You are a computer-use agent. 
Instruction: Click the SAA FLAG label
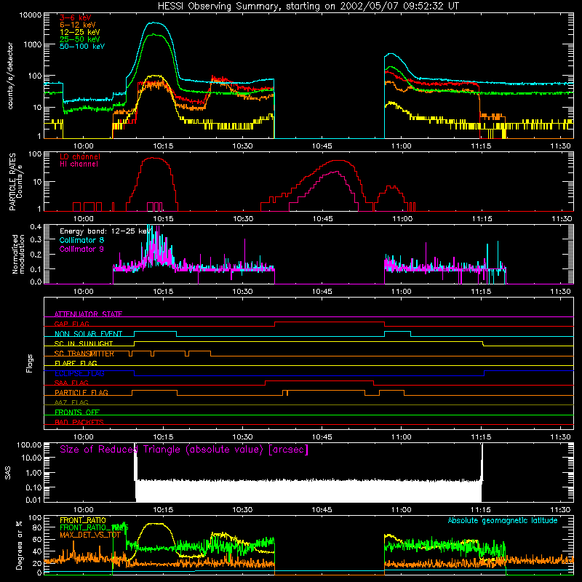[x=71, y=383]
